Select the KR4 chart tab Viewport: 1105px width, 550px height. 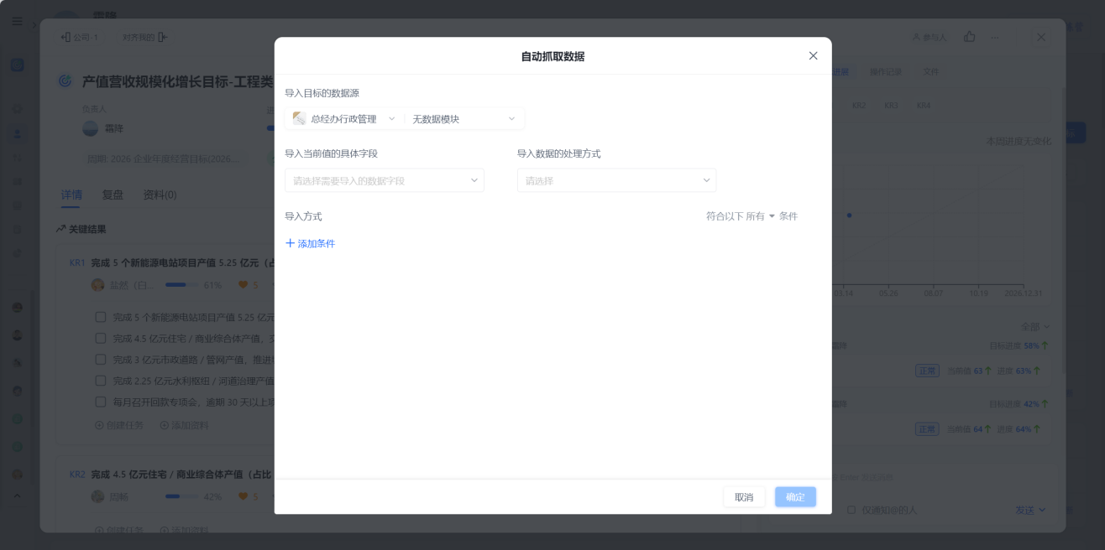[923, 106]
